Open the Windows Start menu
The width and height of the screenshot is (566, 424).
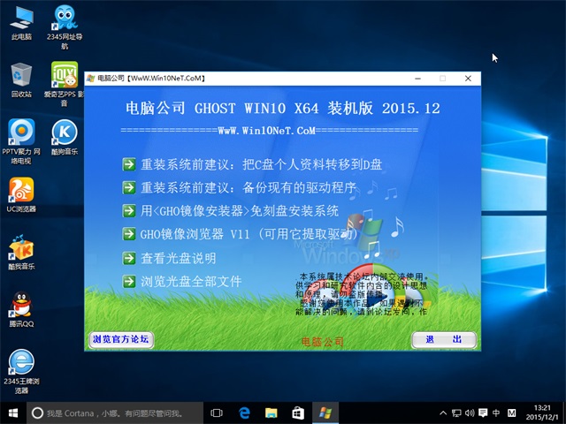pyautogui.click(x=13, y=413)
